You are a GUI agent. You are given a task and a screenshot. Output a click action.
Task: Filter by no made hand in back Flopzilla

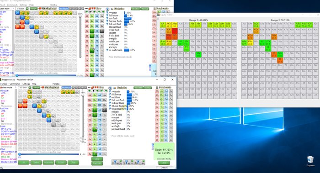107,50
